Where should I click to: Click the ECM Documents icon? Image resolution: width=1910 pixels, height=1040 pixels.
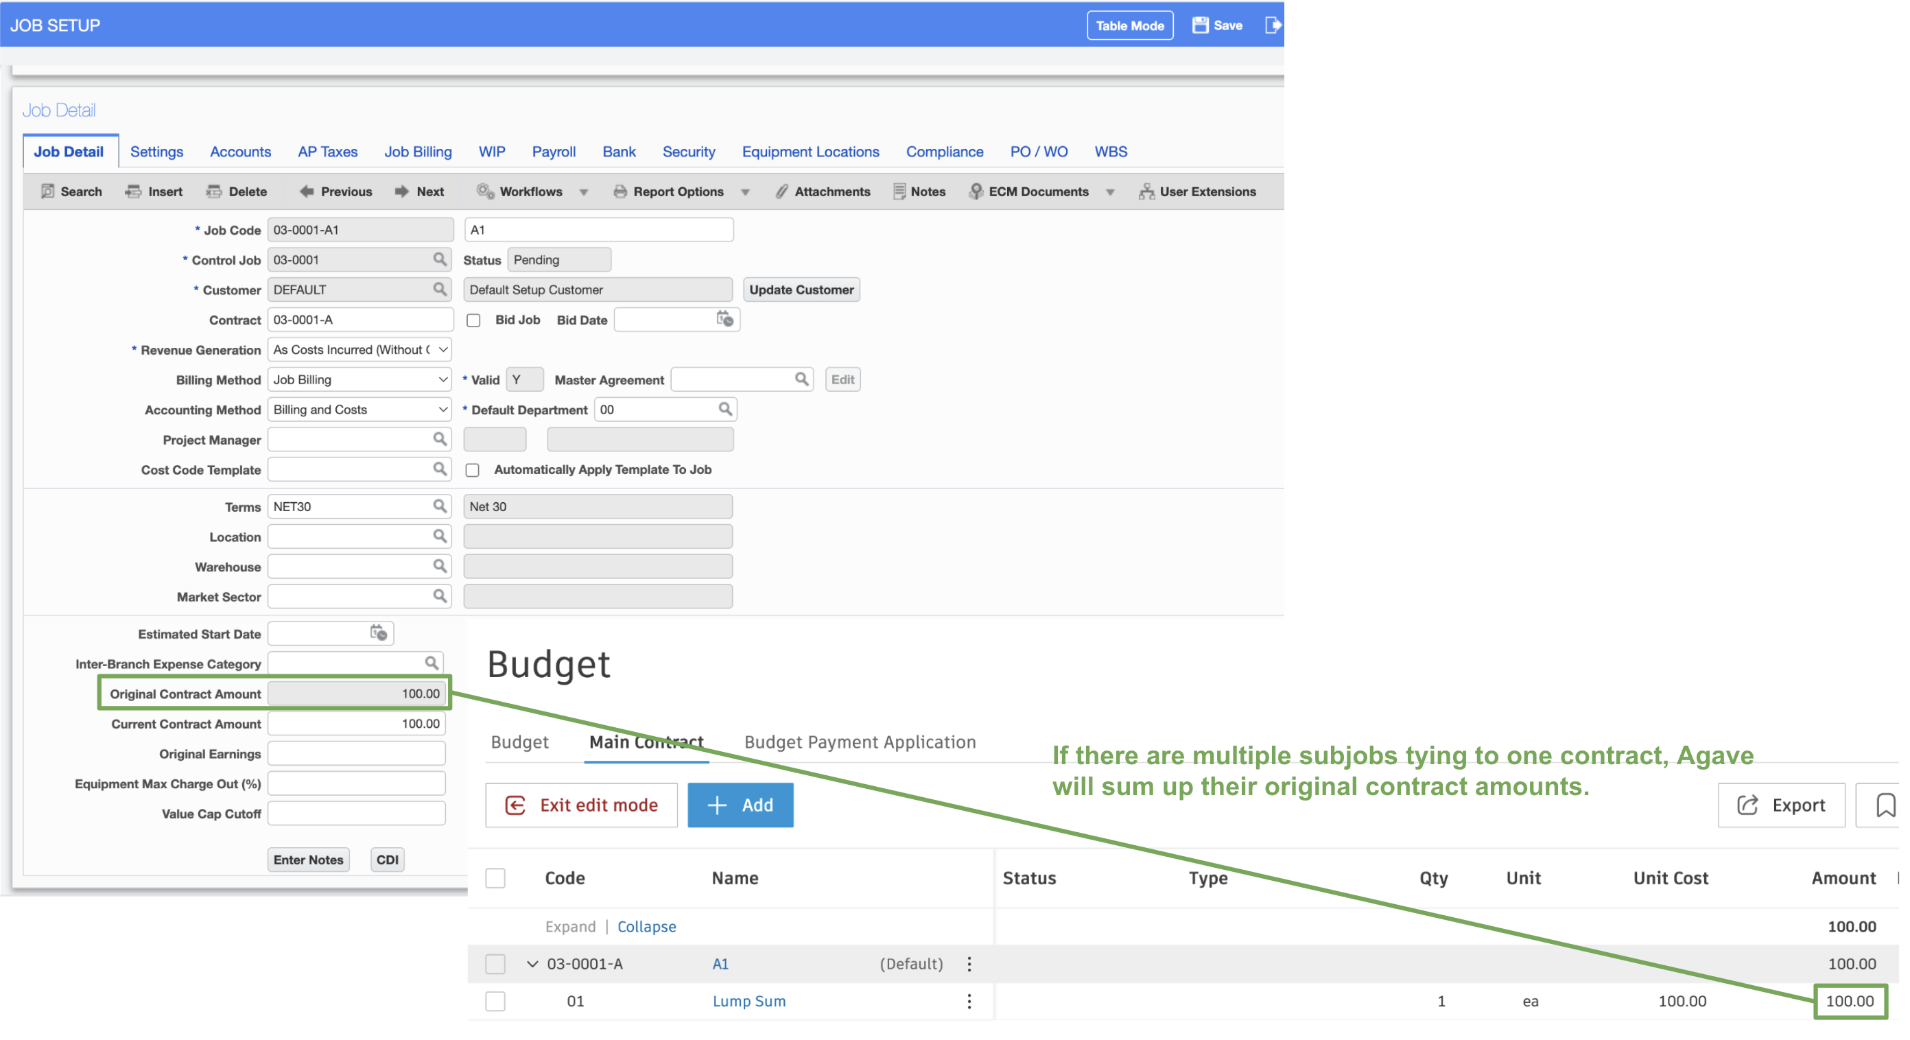coord(976,191)
